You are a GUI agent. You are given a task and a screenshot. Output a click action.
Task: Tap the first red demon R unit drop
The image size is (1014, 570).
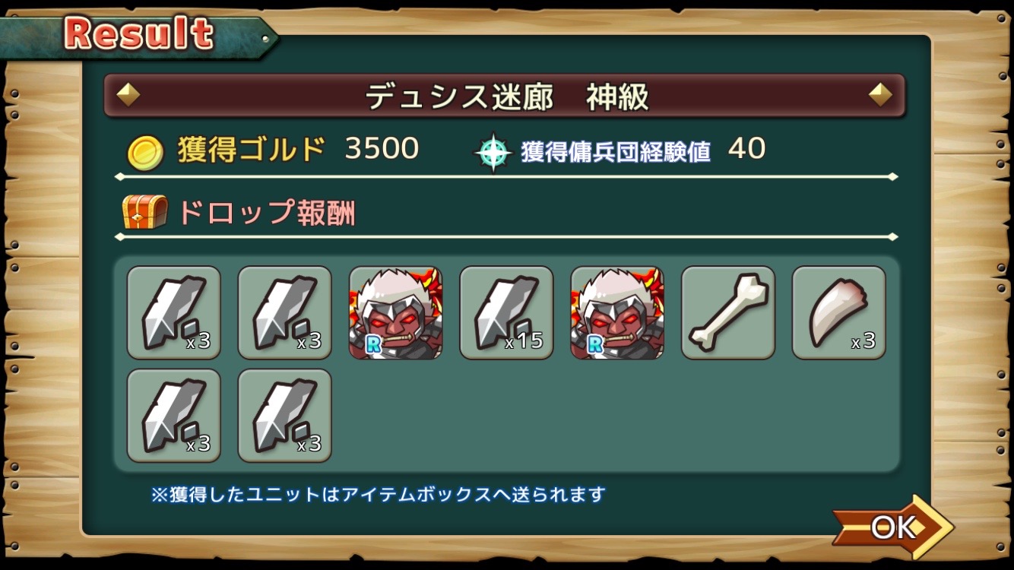click(395, 312)
